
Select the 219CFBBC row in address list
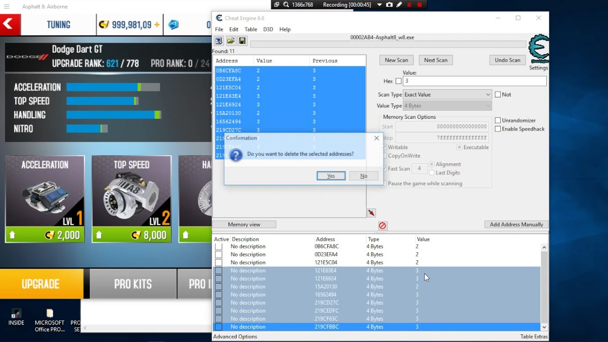coord(376,327)
